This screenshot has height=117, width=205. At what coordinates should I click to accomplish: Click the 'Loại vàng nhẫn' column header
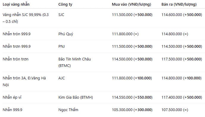point(16,4)
